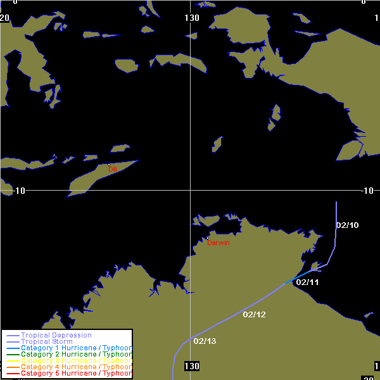
Task: Highlight Category 3 Hurricane / Typhoon legend entry
Action: tap(76, 361)
